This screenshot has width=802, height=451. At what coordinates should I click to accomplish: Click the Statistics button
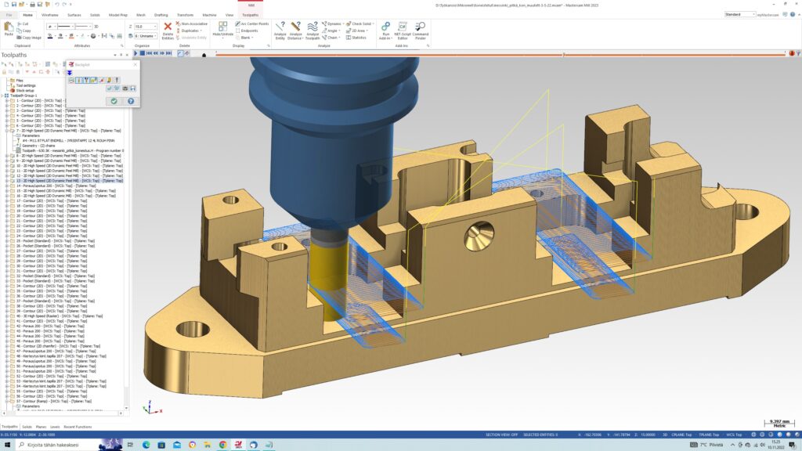[357, 38]
